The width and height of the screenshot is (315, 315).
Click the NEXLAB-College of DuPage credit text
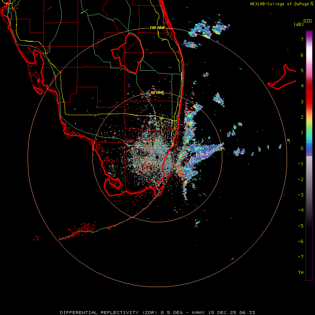point(280,4)
